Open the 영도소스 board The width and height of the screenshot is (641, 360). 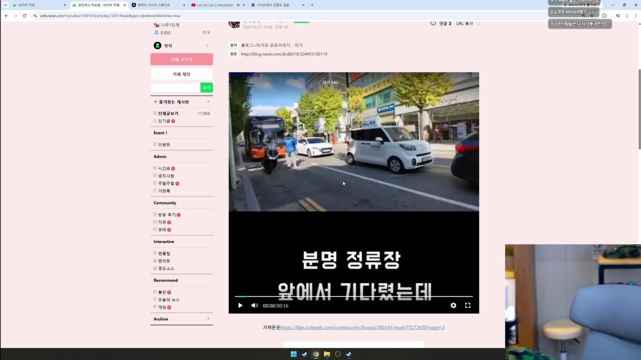click(x=166, y=268)
